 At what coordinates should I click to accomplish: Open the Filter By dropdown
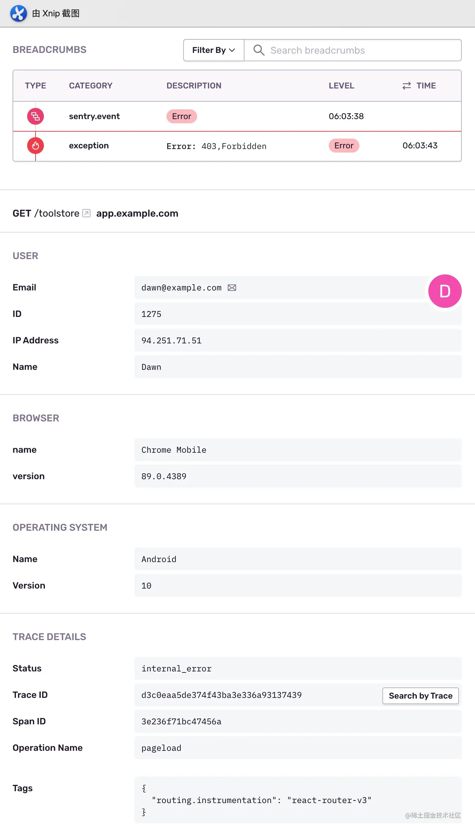[213, 50]
